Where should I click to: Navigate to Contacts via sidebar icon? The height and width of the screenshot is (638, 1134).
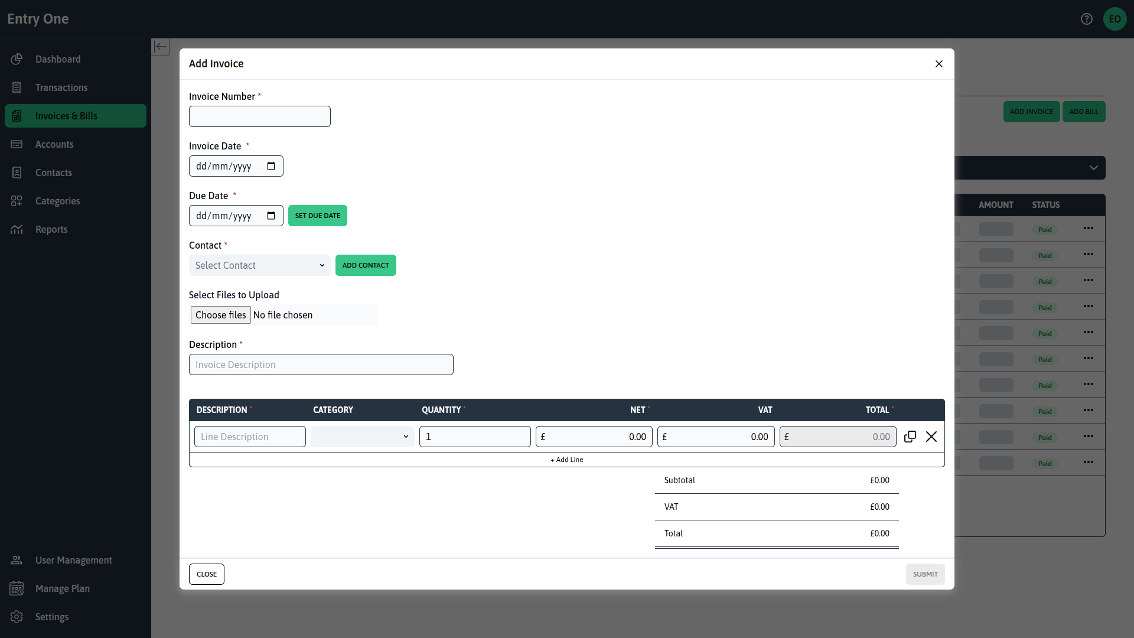[17, 172]
